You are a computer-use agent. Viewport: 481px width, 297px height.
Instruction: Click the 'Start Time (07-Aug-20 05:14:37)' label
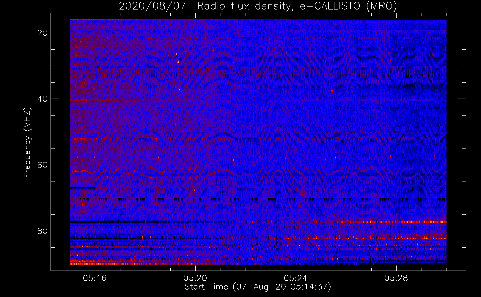[258, 287]
